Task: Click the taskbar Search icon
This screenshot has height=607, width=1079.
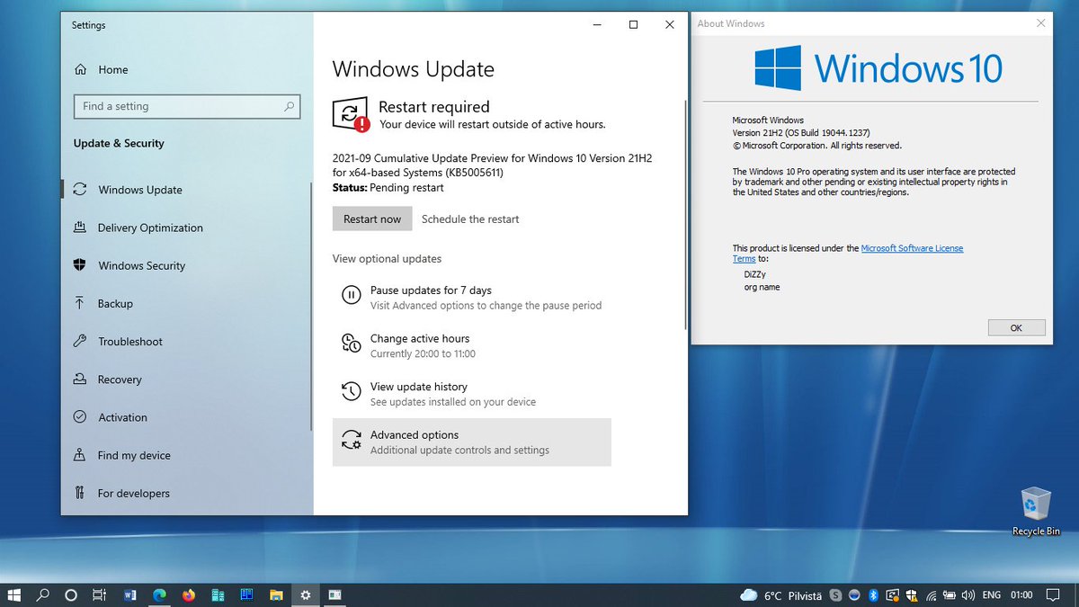Action: 42,595
